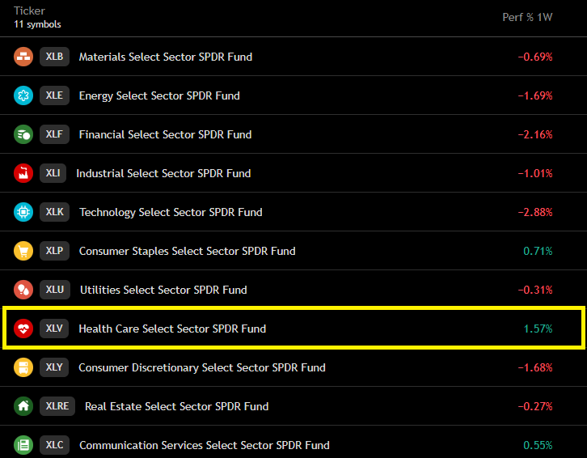Select Consumer Staples Select Sector SPDR Fund name
587x458 pixels.
pyautogui.click(x=188, y=251)
